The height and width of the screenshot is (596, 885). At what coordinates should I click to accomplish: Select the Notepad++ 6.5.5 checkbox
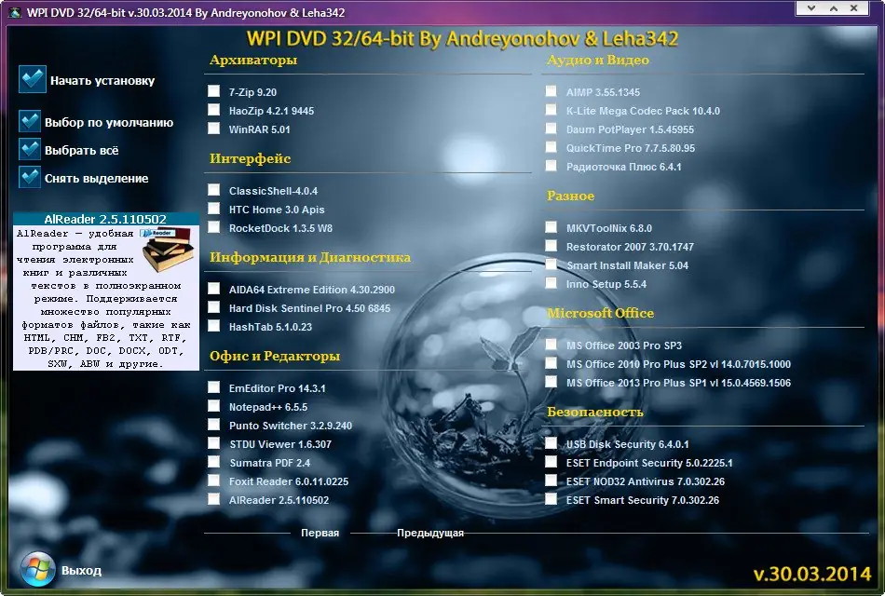point(214,406)
